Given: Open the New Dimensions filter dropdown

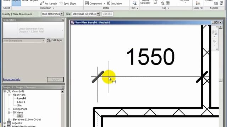Looking at the screenshot, I should click(x=43, y=41).
